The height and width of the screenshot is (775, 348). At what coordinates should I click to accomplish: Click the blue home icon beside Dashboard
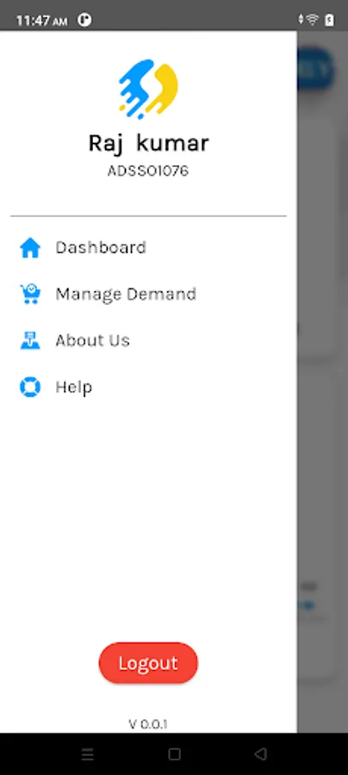tap(30, 248)
